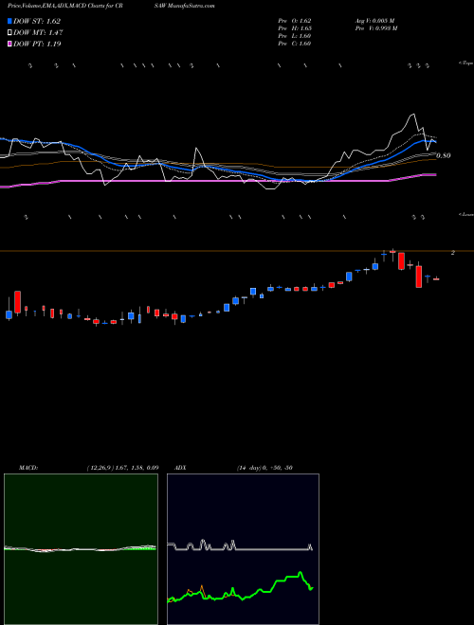
Task: Click the 'Pre O: 1.62' open value
Action: coord(295,21)
